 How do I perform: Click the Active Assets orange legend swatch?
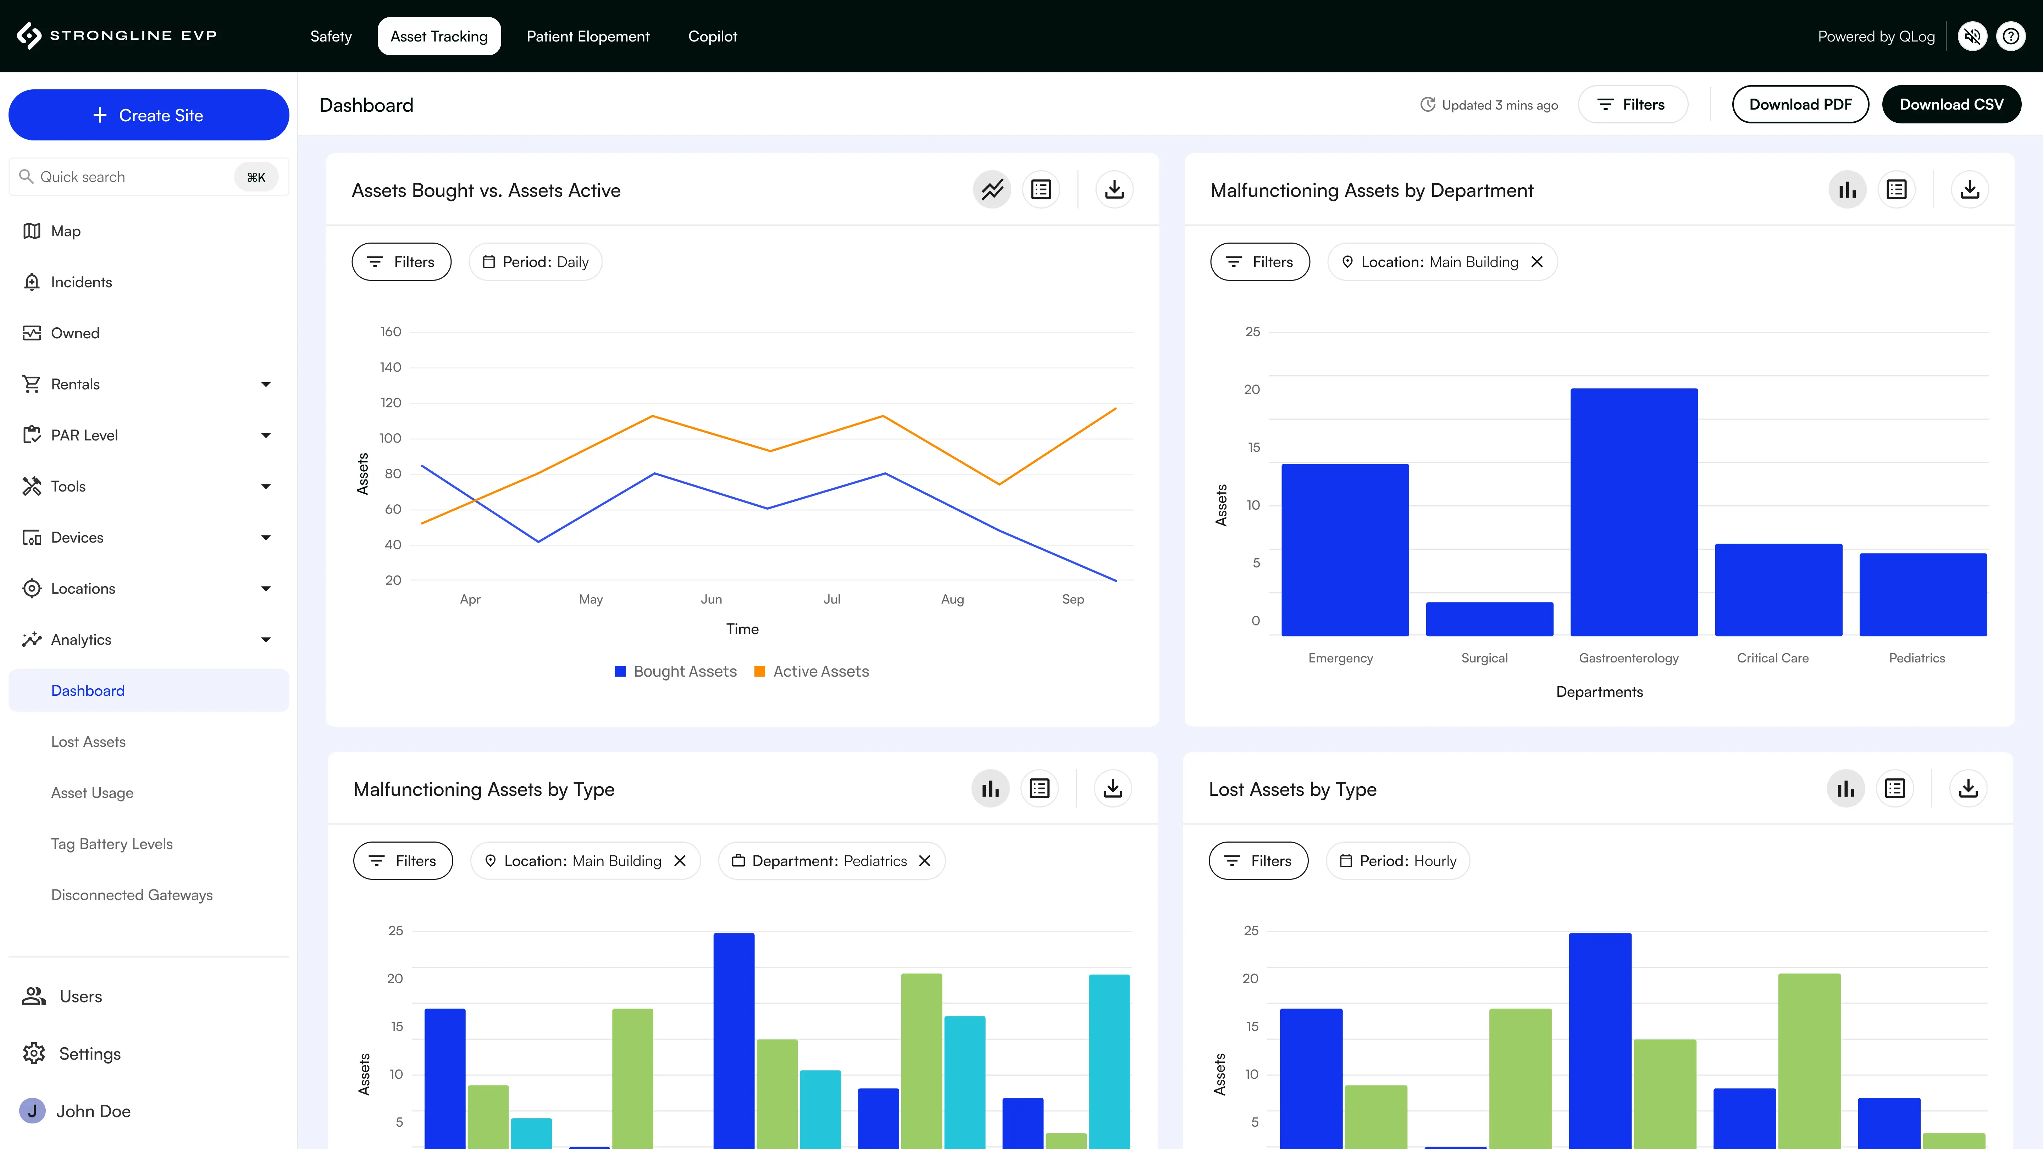[x=760, y=672]
